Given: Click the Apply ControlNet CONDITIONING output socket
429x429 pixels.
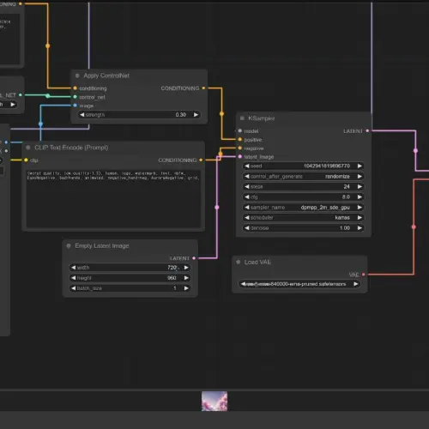Looking at the screenshot, I should point(203,88).
